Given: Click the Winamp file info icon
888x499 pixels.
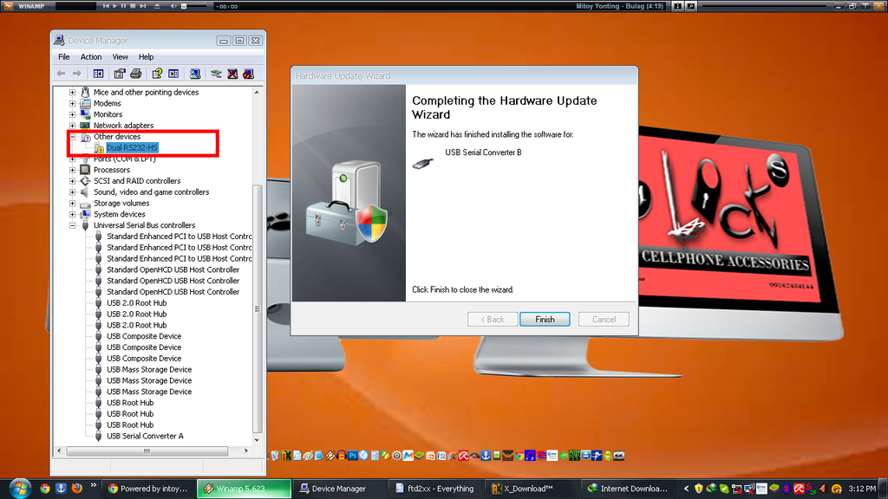Looking at the screenshot, I should (678, 6).
